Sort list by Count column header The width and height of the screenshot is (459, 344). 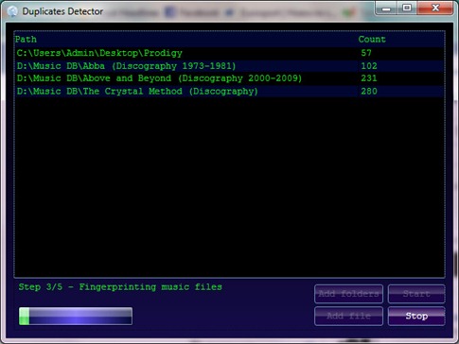point(372,40)
